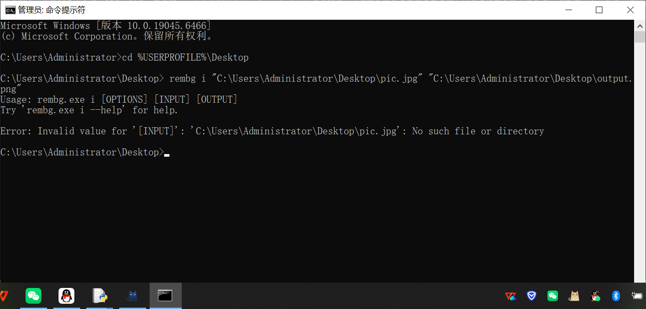
Task: Switch to the Python file taskbar window
Action: tap(100, 296)
